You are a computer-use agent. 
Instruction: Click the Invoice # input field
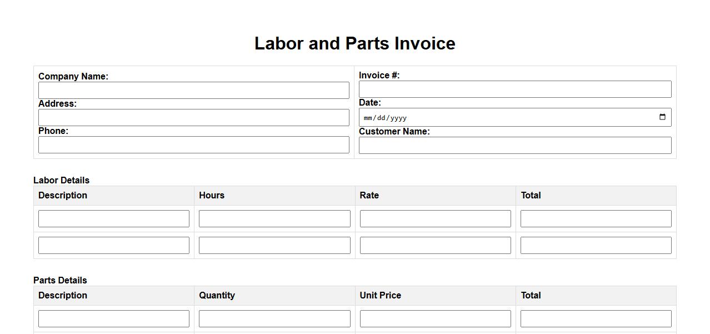pos(514,89)
